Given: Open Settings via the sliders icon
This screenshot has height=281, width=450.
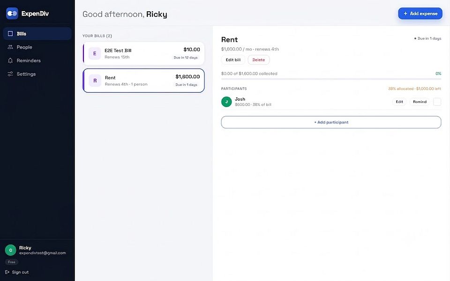Looking at the screenshot, I should (10, 74).
